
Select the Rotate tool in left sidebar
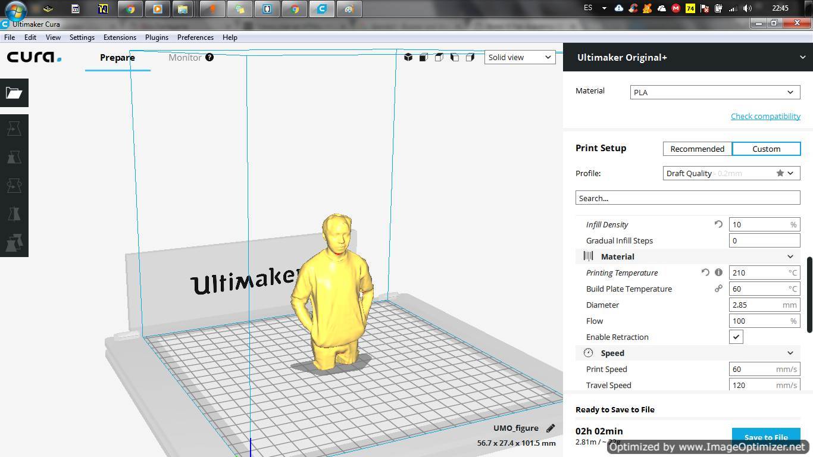pyautogui.click(x=14, y=186)
